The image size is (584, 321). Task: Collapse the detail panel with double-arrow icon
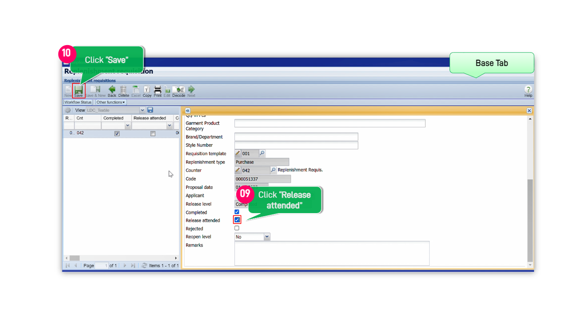(188, 111)
